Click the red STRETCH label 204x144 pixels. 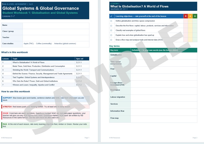pos(7,107)
